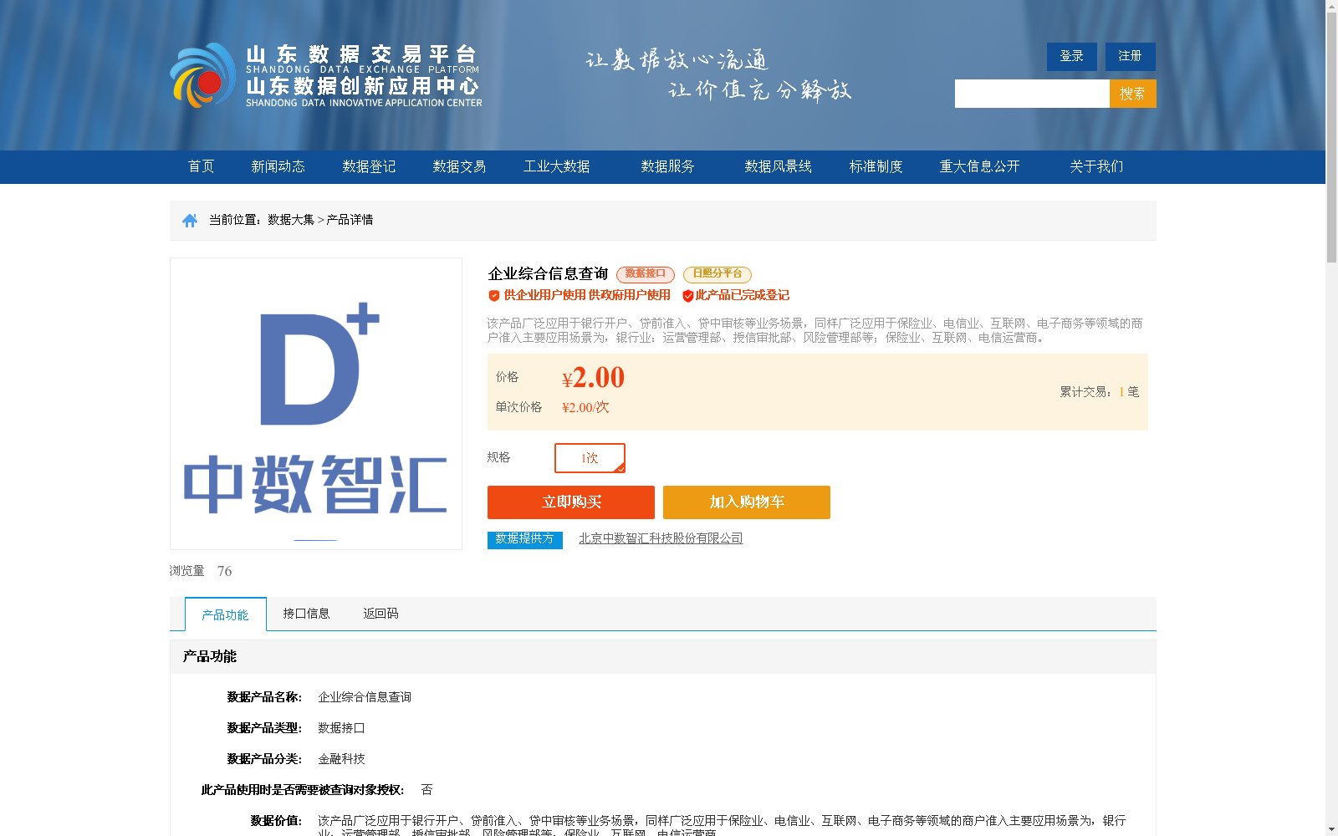This screenshot has height=836, width=1338.
Task: Click the 数据提供方 blue label
Action: [525, 540]
